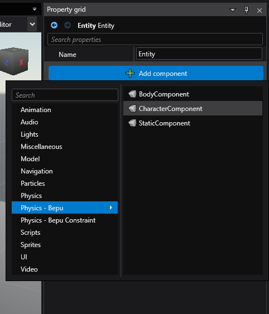
Task: Click the green plus icon on Add component
Action: click(130, 73)
